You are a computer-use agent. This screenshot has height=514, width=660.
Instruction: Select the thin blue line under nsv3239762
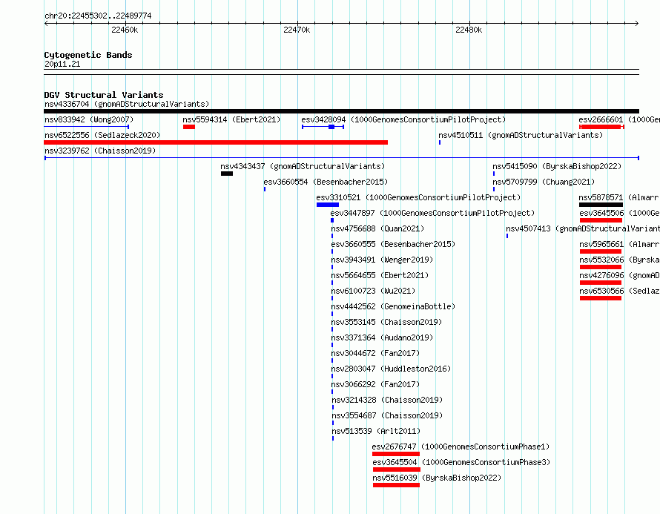(x=342, y=158)
